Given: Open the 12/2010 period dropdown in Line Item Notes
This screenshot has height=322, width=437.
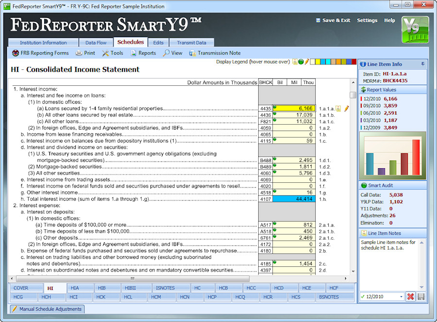Looking at the screenshot, I should tap(401, 297).
